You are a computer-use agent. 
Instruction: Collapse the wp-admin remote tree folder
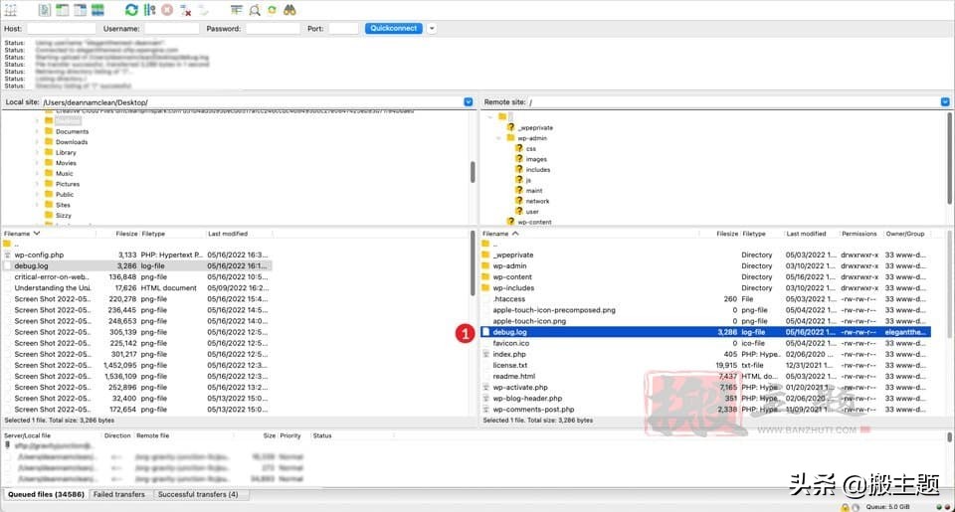[498, 138]
